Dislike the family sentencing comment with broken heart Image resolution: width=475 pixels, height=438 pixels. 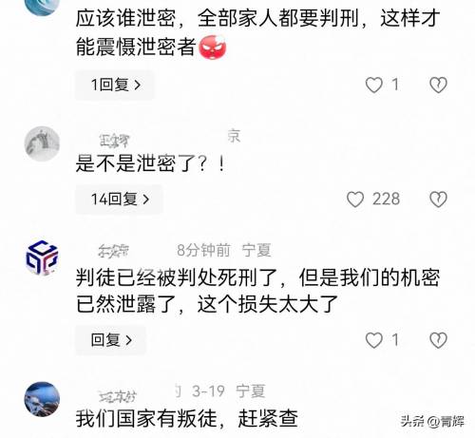coord(438,85)
